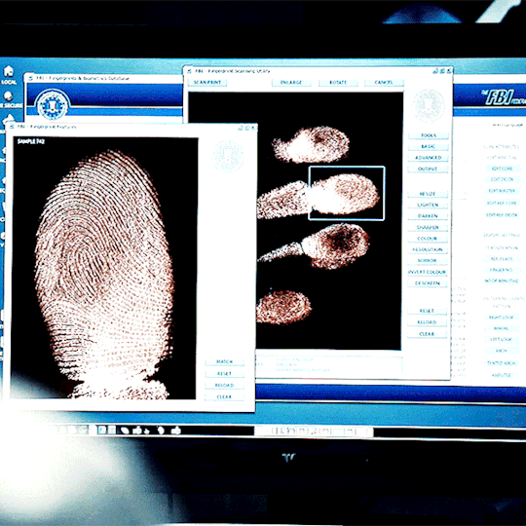The image size is (526, 526).
Task: Click the SAMPLE 742 label
Action: (31, 141)
